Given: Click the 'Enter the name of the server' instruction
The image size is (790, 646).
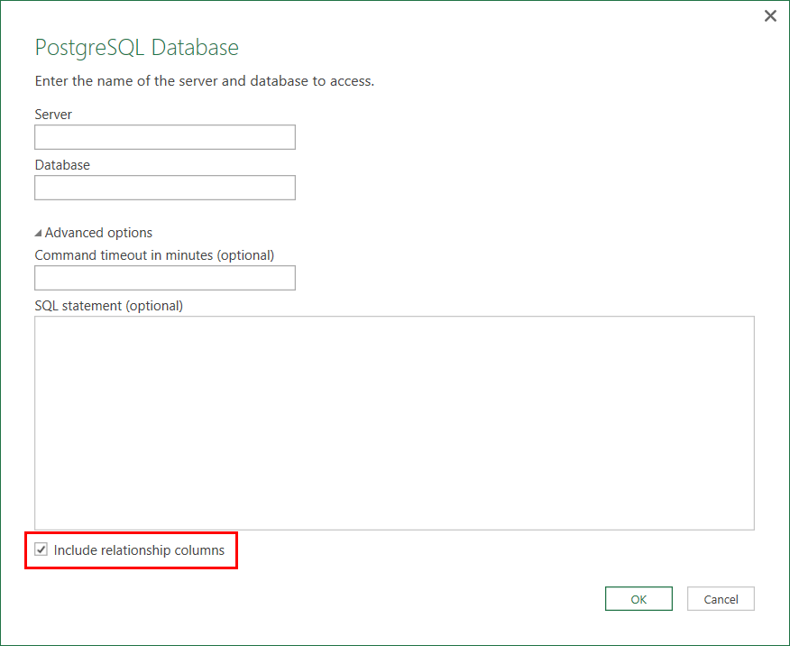Looking at the screenshot, I should coord(204,81).
